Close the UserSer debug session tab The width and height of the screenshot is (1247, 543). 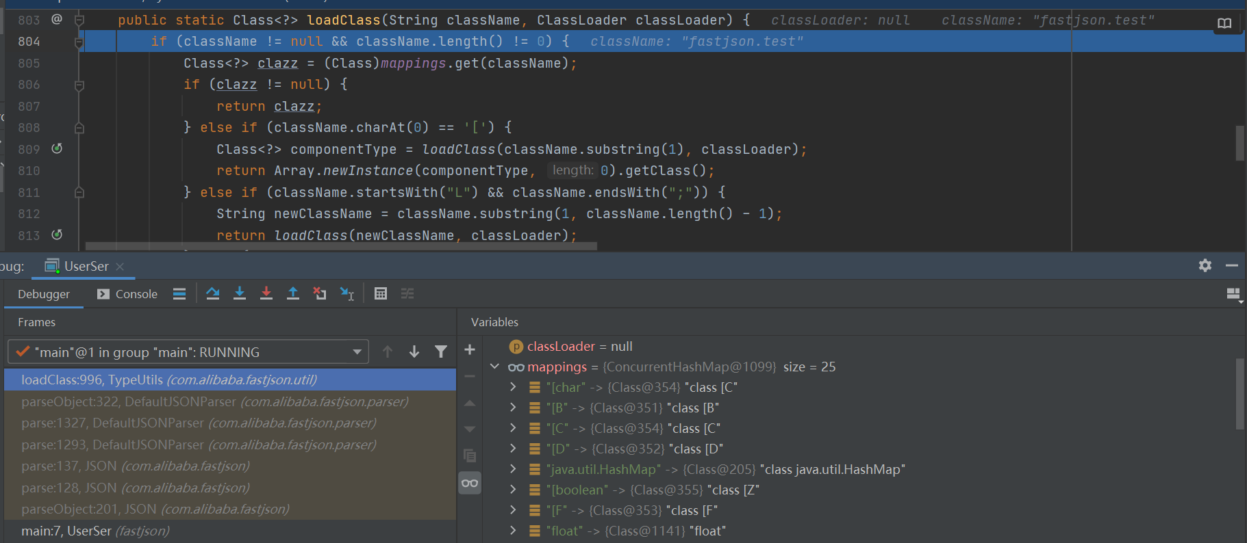[x=120, y=267]
